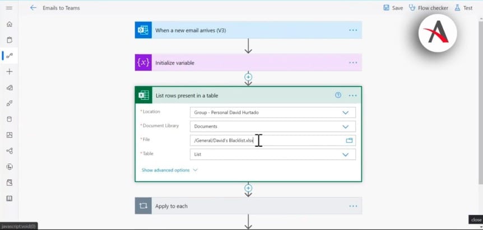
Task: Test the flow
Action: [463, 8]
